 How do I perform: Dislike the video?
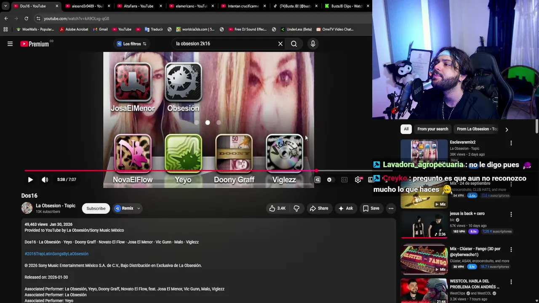[296, 208]
